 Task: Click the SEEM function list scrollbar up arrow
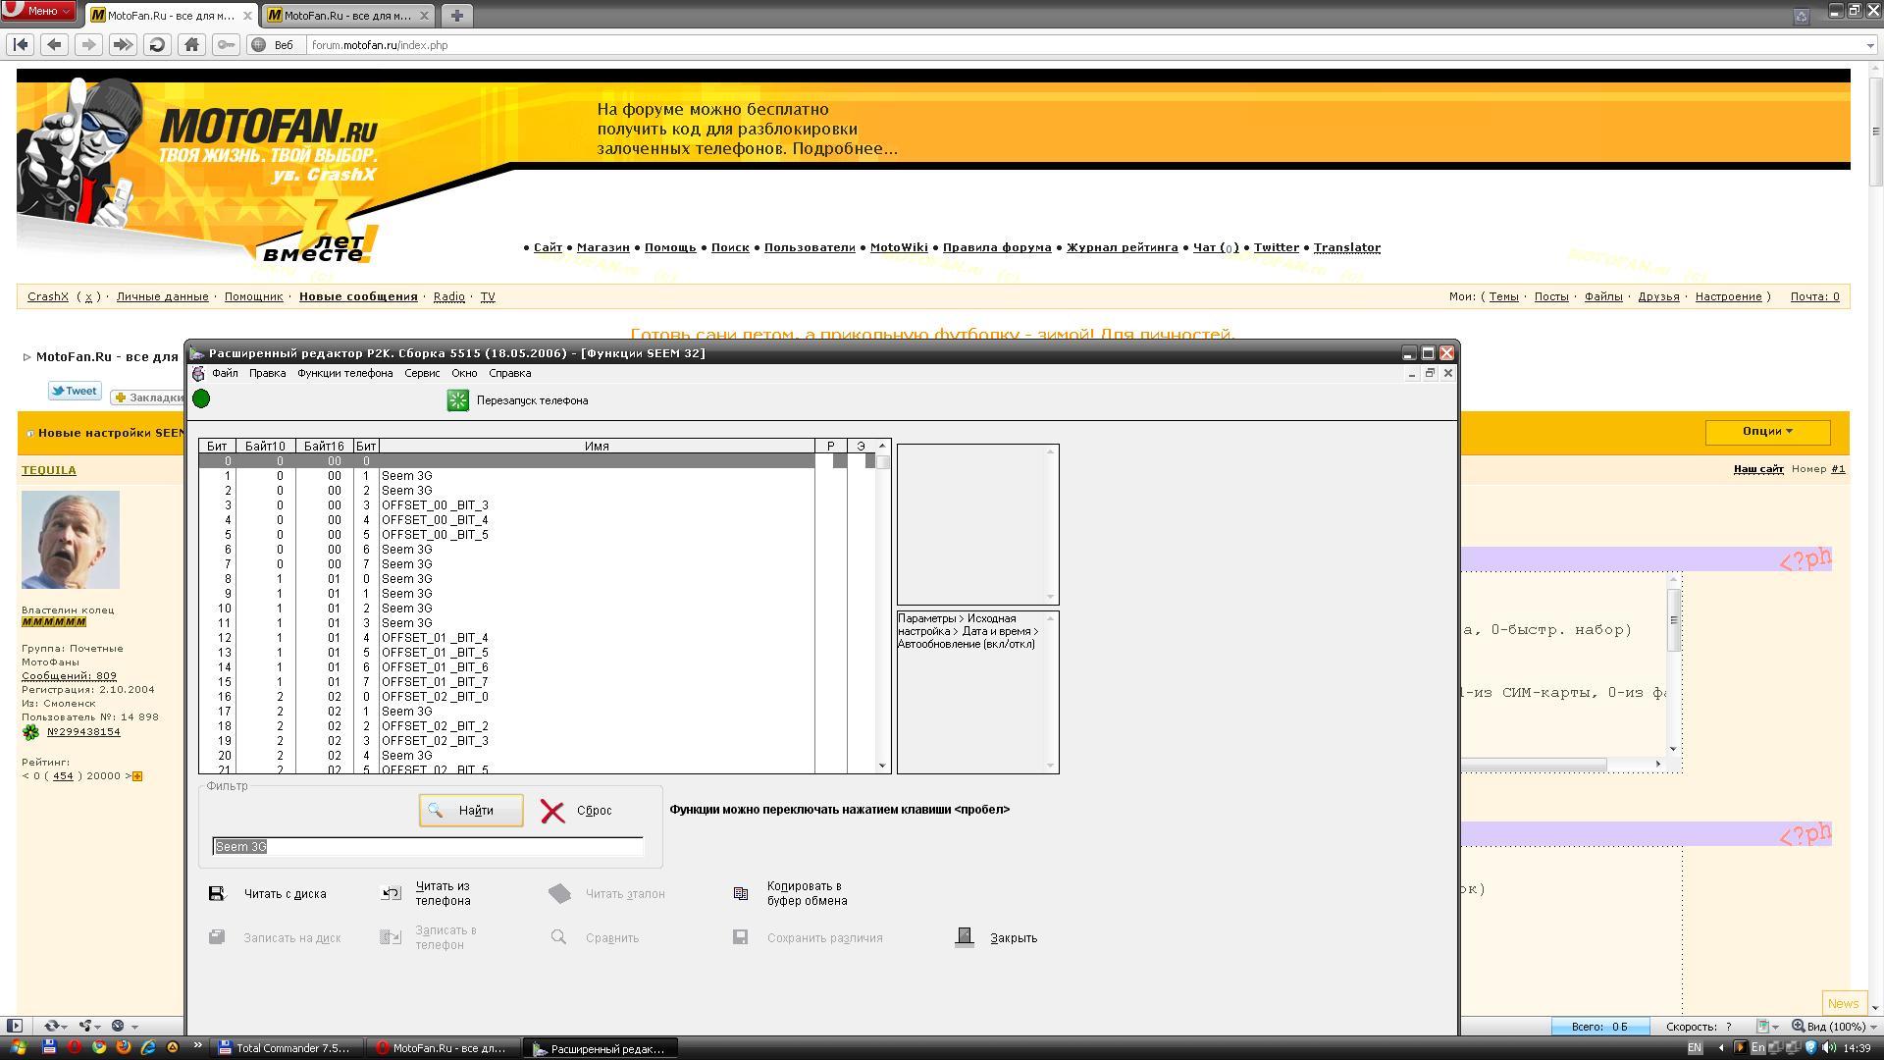click(x=882, y=446)
